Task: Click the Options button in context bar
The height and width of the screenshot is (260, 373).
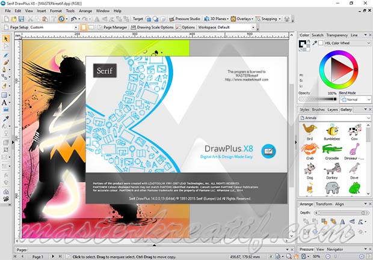Action: [x=185, y=27]
